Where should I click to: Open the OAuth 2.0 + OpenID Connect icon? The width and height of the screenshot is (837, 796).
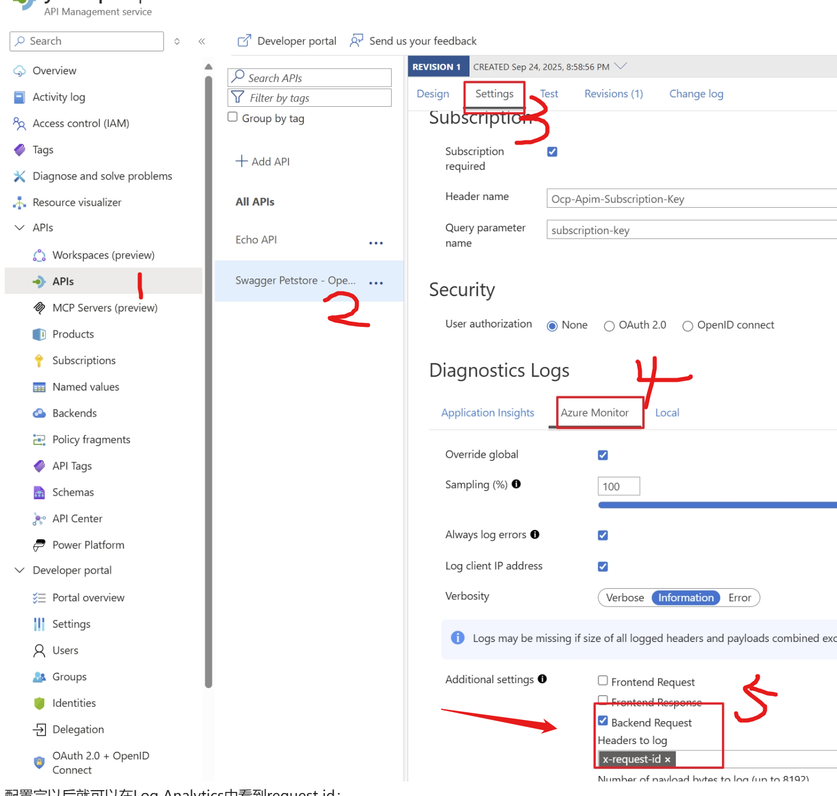[x=40, y=762]
